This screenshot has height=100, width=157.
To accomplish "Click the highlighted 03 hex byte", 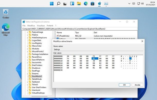I will point(95,58).
